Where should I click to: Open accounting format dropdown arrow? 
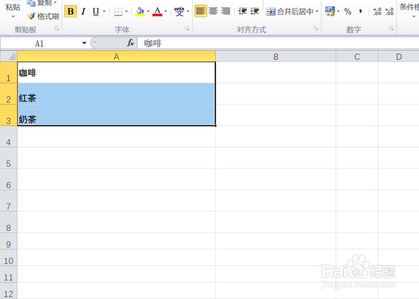(339, 11)
